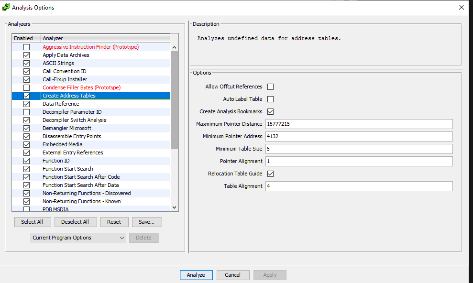This screenshot has width=473, height=283.
Task: Uncheck Create Analysis Bookmarks
Action: pyautogui.click(x=270, y=111)
